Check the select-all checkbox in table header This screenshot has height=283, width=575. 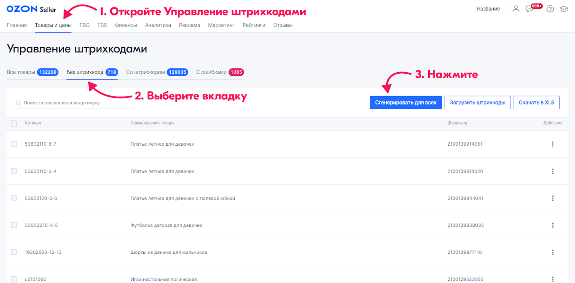click(14, 123)
